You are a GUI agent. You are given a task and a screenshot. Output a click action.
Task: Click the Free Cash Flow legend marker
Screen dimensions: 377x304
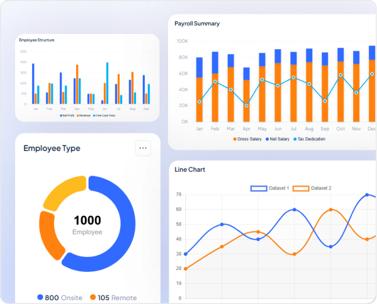coord(94,116)
